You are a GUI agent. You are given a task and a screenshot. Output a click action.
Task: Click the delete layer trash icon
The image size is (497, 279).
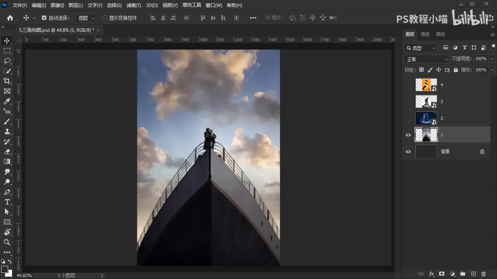click(x=483, y=274)
